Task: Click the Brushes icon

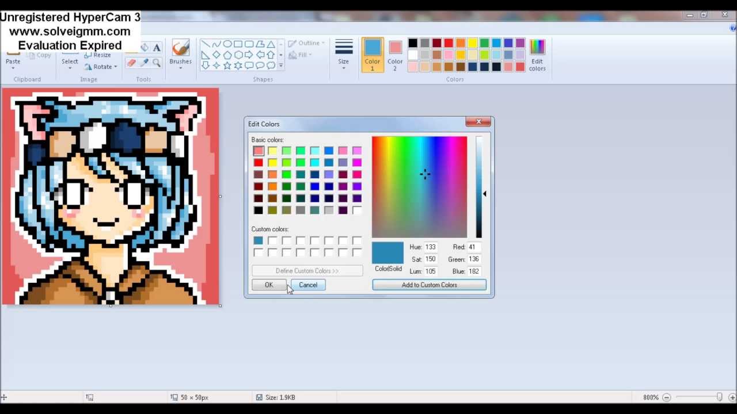Action: pos(180,47)
